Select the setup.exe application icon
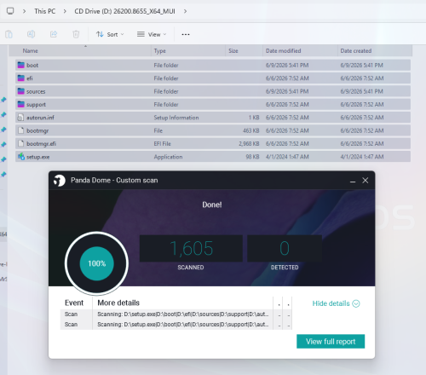Viewport: 426px width, 375px height. 21,157
